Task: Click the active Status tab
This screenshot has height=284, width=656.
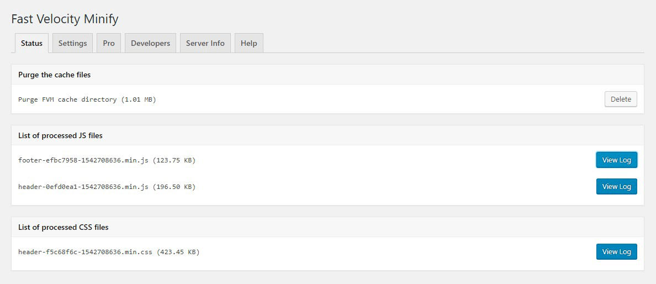Action: click(31, 43)
